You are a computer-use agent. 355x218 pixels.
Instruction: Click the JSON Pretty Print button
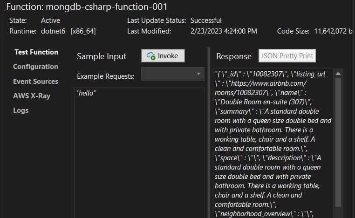[x=287, y=56]
